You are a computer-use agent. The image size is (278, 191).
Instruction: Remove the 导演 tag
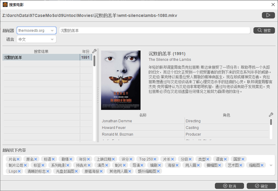point(142,165)
